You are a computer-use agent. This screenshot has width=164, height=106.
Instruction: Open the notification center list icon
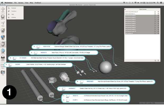pos(161,3)
